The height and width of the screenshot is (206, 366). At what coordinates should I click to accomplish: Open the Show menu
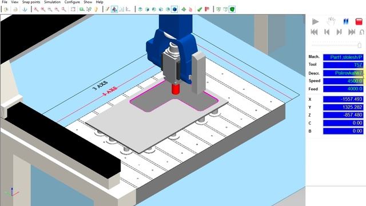pos(87,2)
